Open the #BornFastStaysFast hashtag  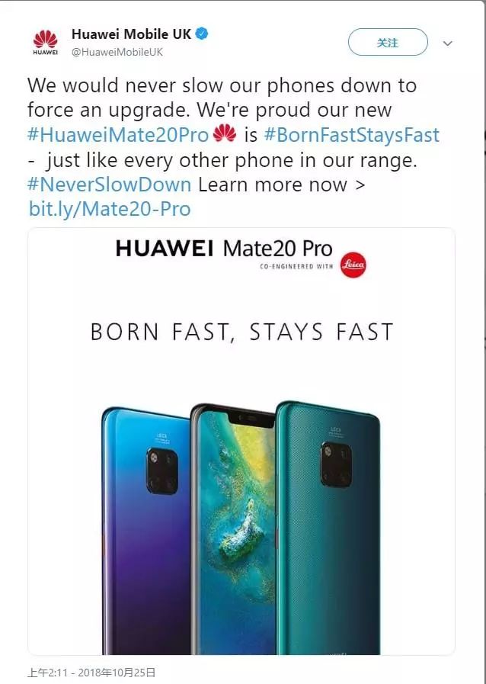[x=351, y=135]
